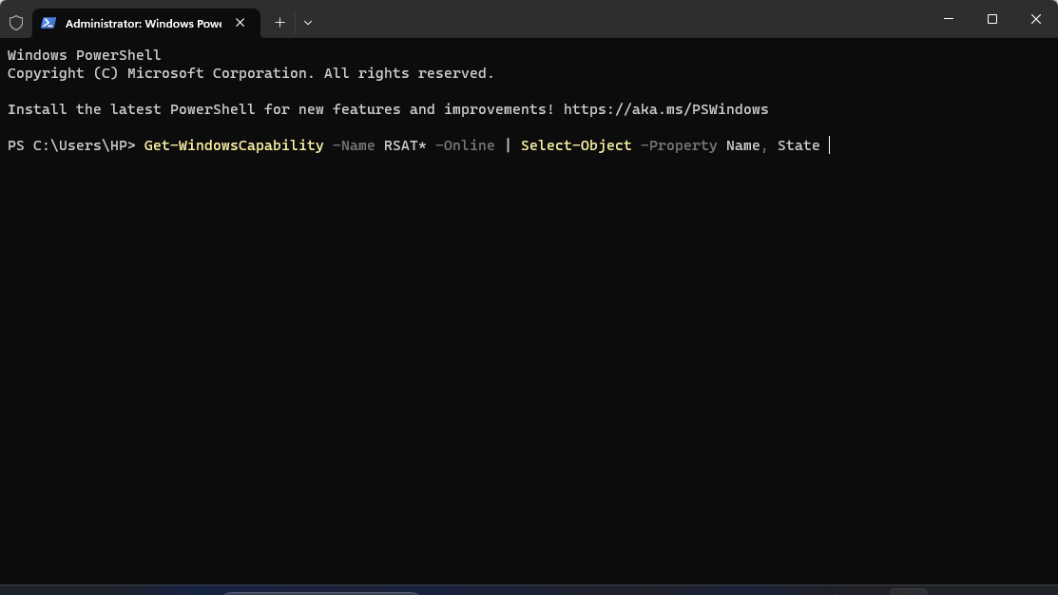Click the Select-Object cmdlet text
This screenshot has height=595, width=1058.
(x=576, y=145)
